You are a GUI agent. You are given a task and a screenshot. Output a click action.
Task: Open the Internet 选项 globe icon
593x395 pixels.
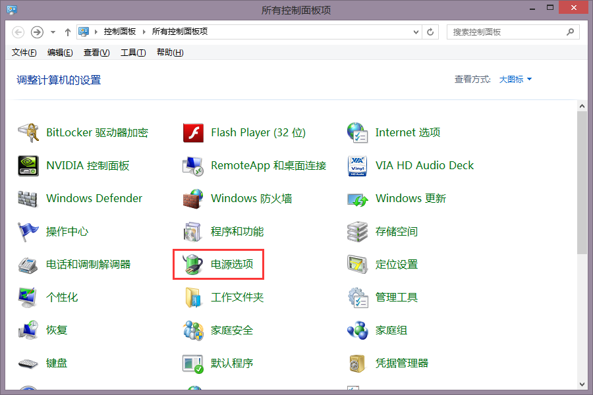358,133
